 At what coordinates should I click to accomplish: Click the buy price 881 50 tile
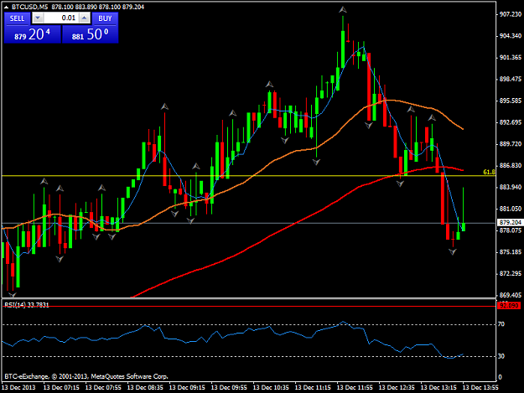[91, 34]
